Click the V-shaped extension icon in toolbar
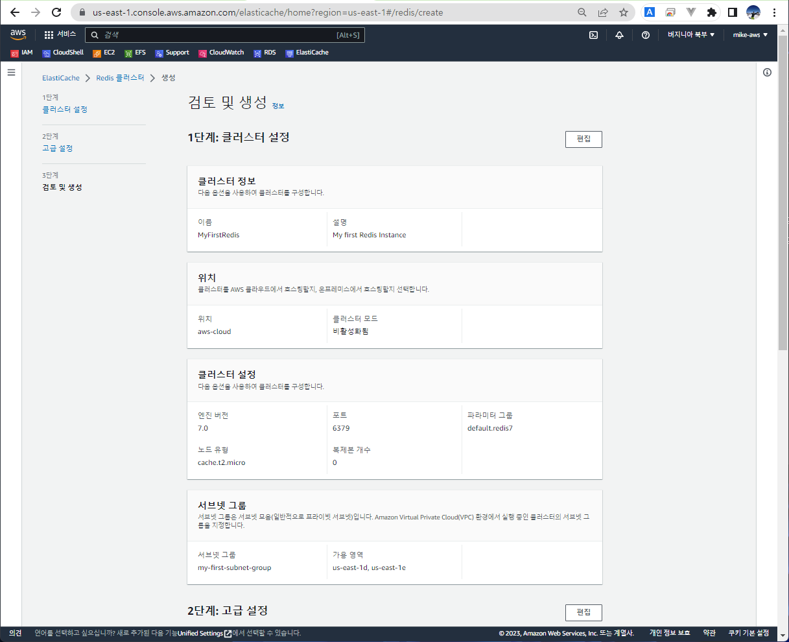This screenshot has width=789, height=642. click(x=690, y=12)
